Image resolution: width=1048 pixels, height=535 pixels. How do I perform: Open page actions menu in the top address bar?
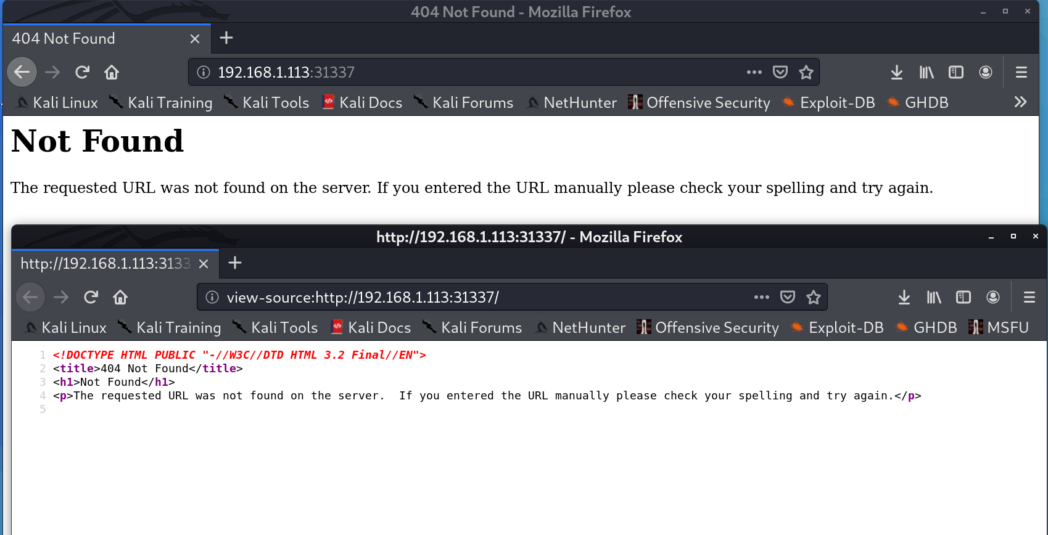(754, 72)
